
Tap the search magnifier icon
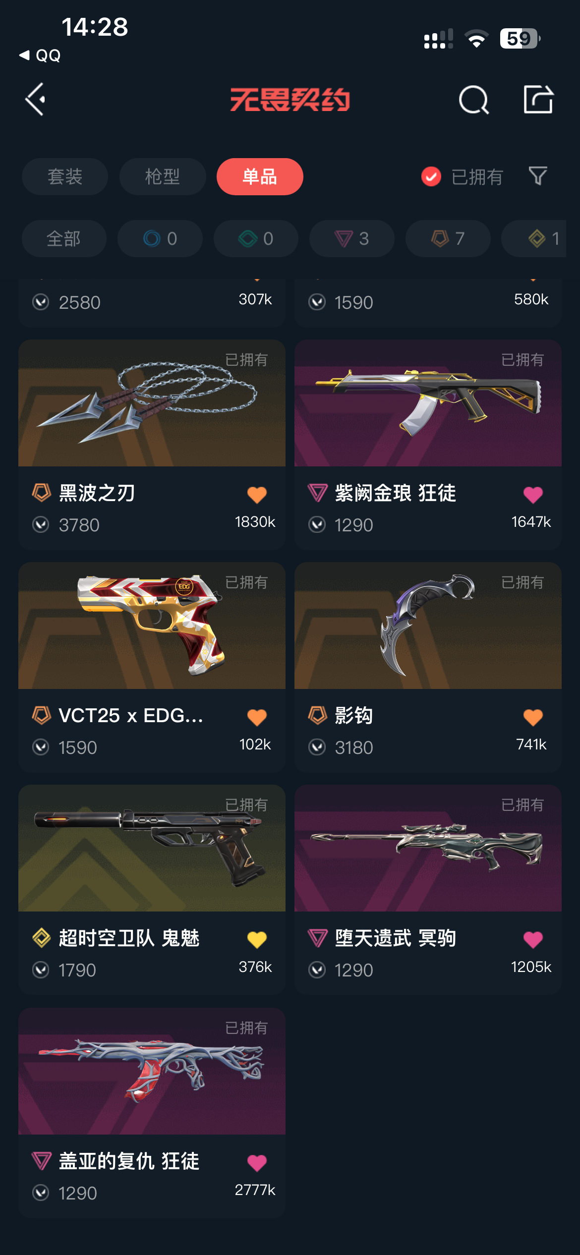click(x=473, y=100)
